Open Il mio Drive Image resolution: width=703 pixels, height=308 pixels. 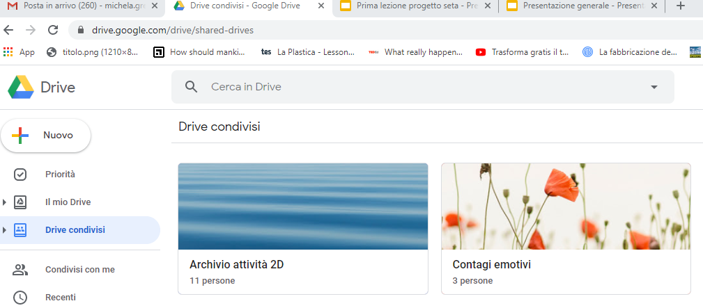point(68,202)
